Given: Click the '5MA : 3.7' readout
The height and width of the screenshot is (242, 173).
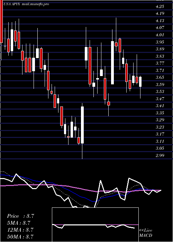Looking at the screenshot, I should tap(19, 223).
